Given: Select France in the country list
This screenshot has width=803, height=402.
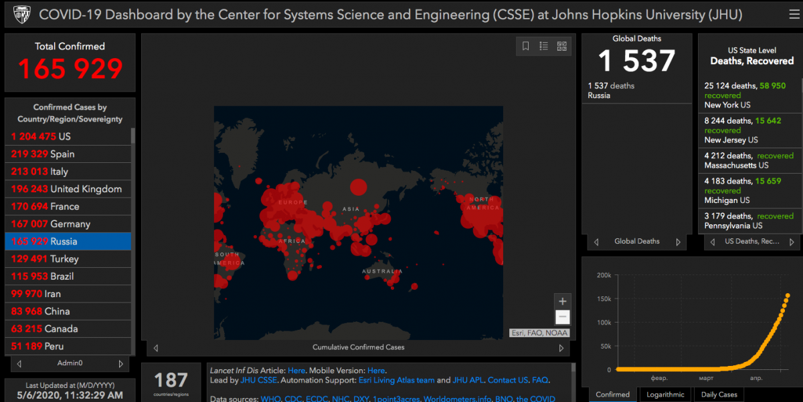Looking at the screenshot, I should coord(68,206).
